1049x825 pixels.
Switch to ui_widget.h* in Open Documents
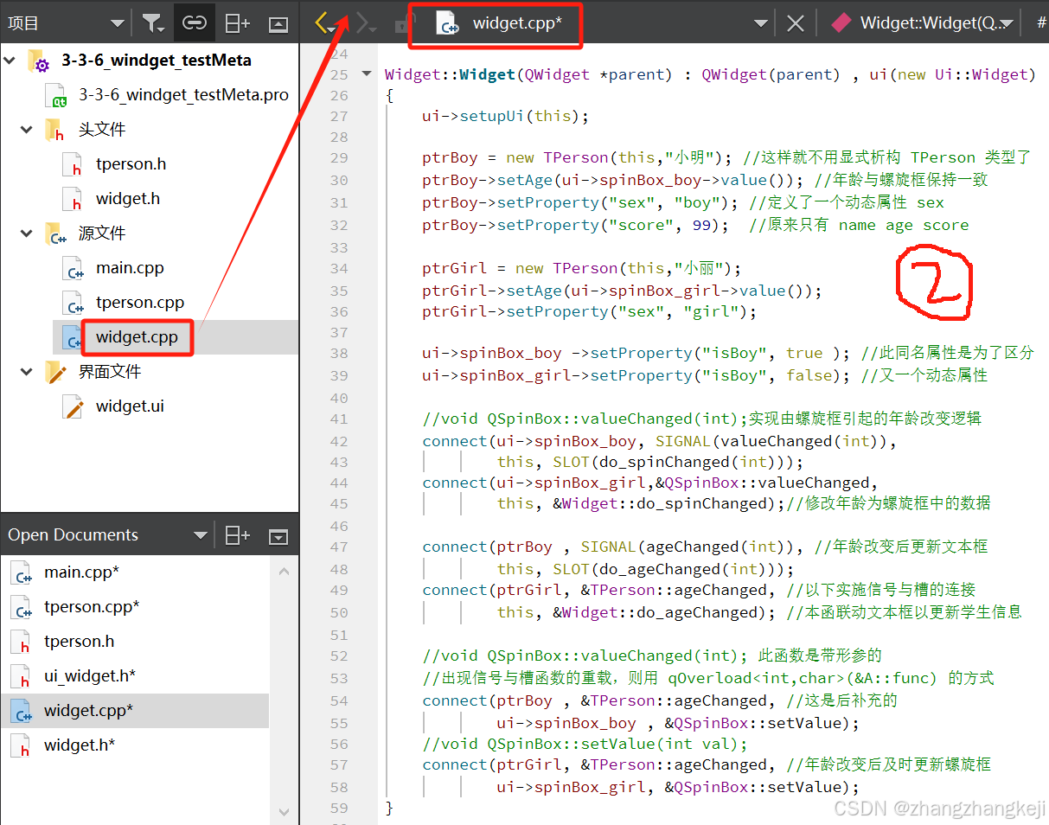[90, 676]
